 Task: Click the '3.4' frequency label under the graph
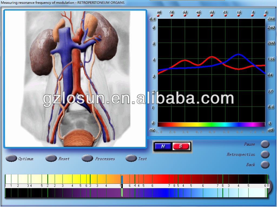pyautogui.click(x=185, y=132)
